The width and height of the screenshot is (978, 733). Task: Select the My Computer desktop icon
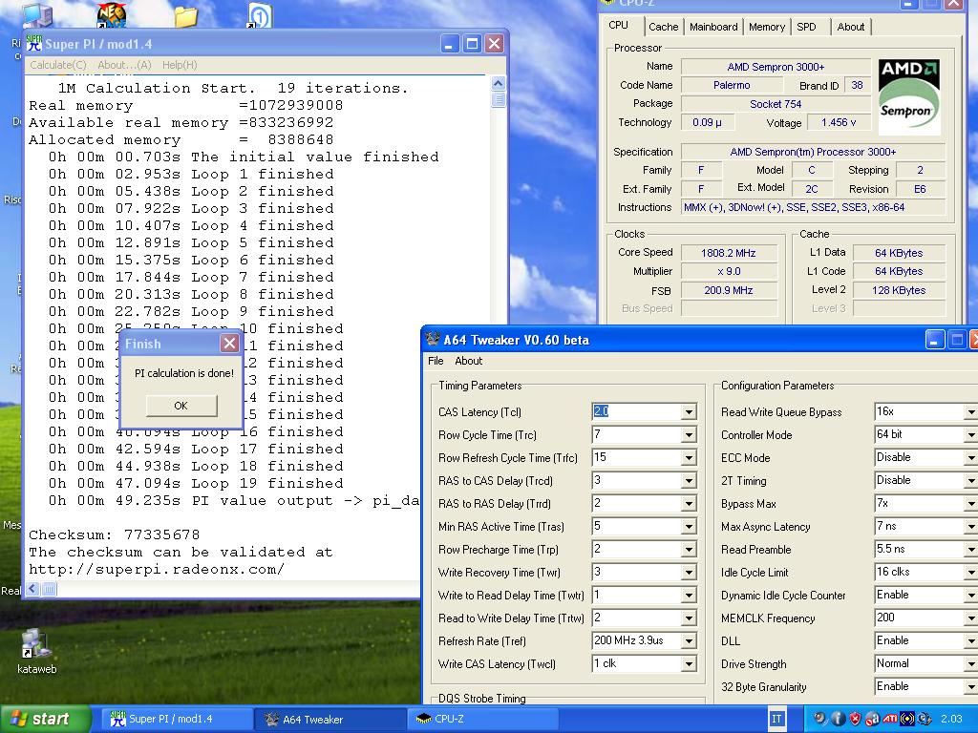pyautogui.click(x=38, y=15)
